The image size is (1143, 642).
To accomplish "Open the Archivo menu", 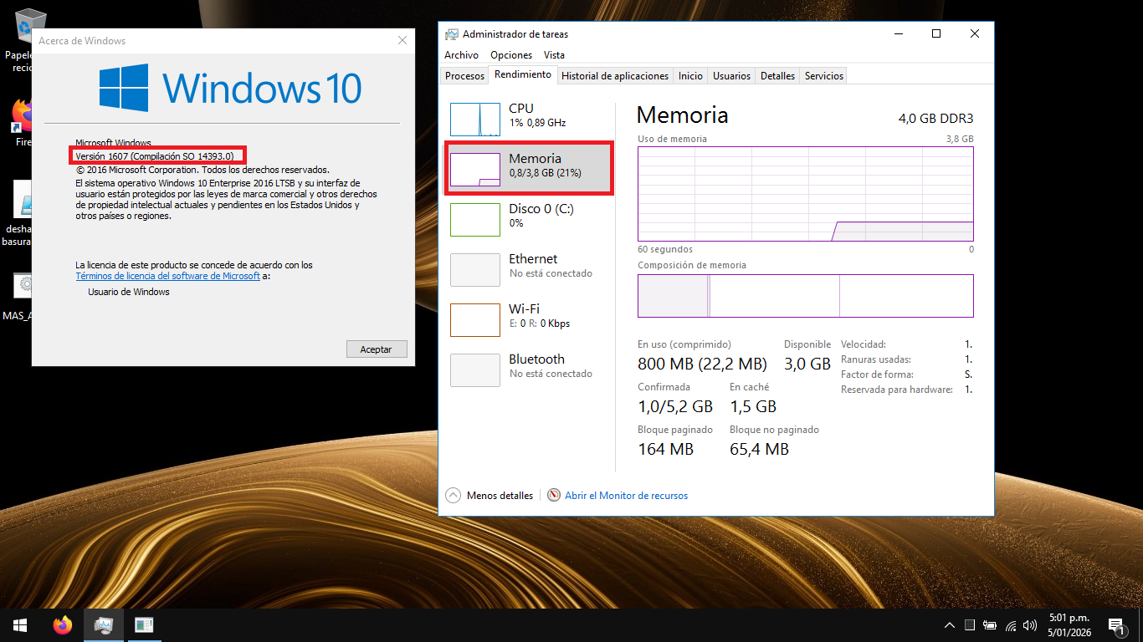I will coord(461,55).
